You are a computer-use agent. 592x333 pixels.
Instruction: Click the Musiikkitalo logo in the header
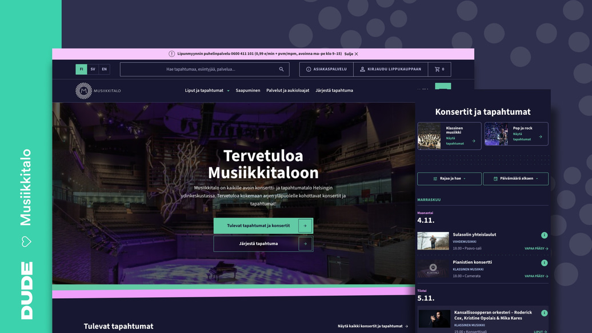click(98, 91)
